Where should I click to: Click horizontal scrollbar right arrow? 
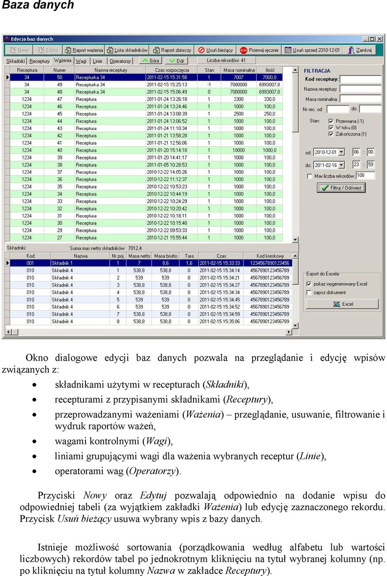pos(289,332)
